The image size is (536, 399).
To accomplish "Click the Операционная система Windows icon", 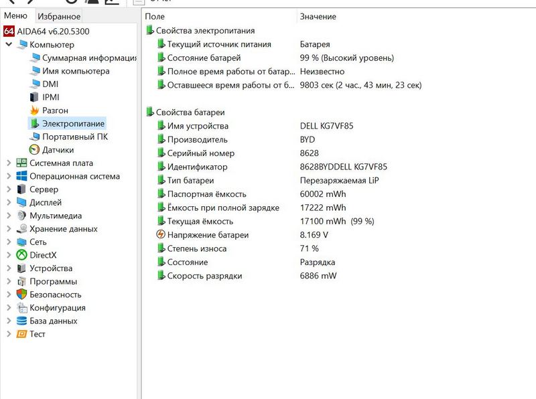I will click(x=22, y=176).
